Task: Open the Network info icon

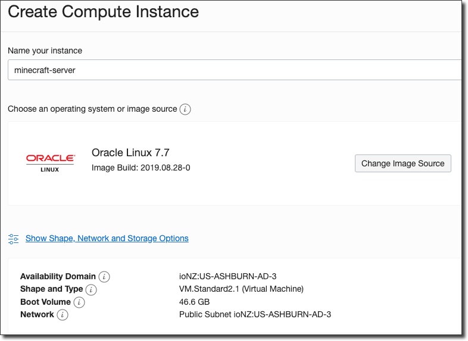Action: tap(63, 315)
